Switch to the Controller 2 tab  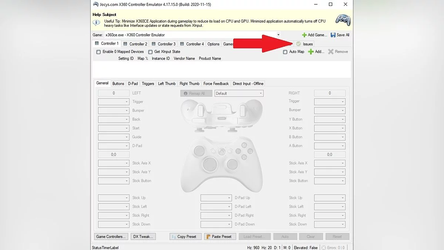tap(135, 44)
